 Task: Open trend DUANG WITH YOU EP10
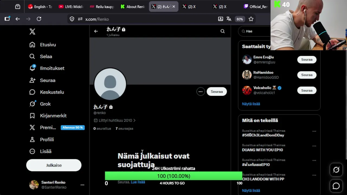click(262, 150)
